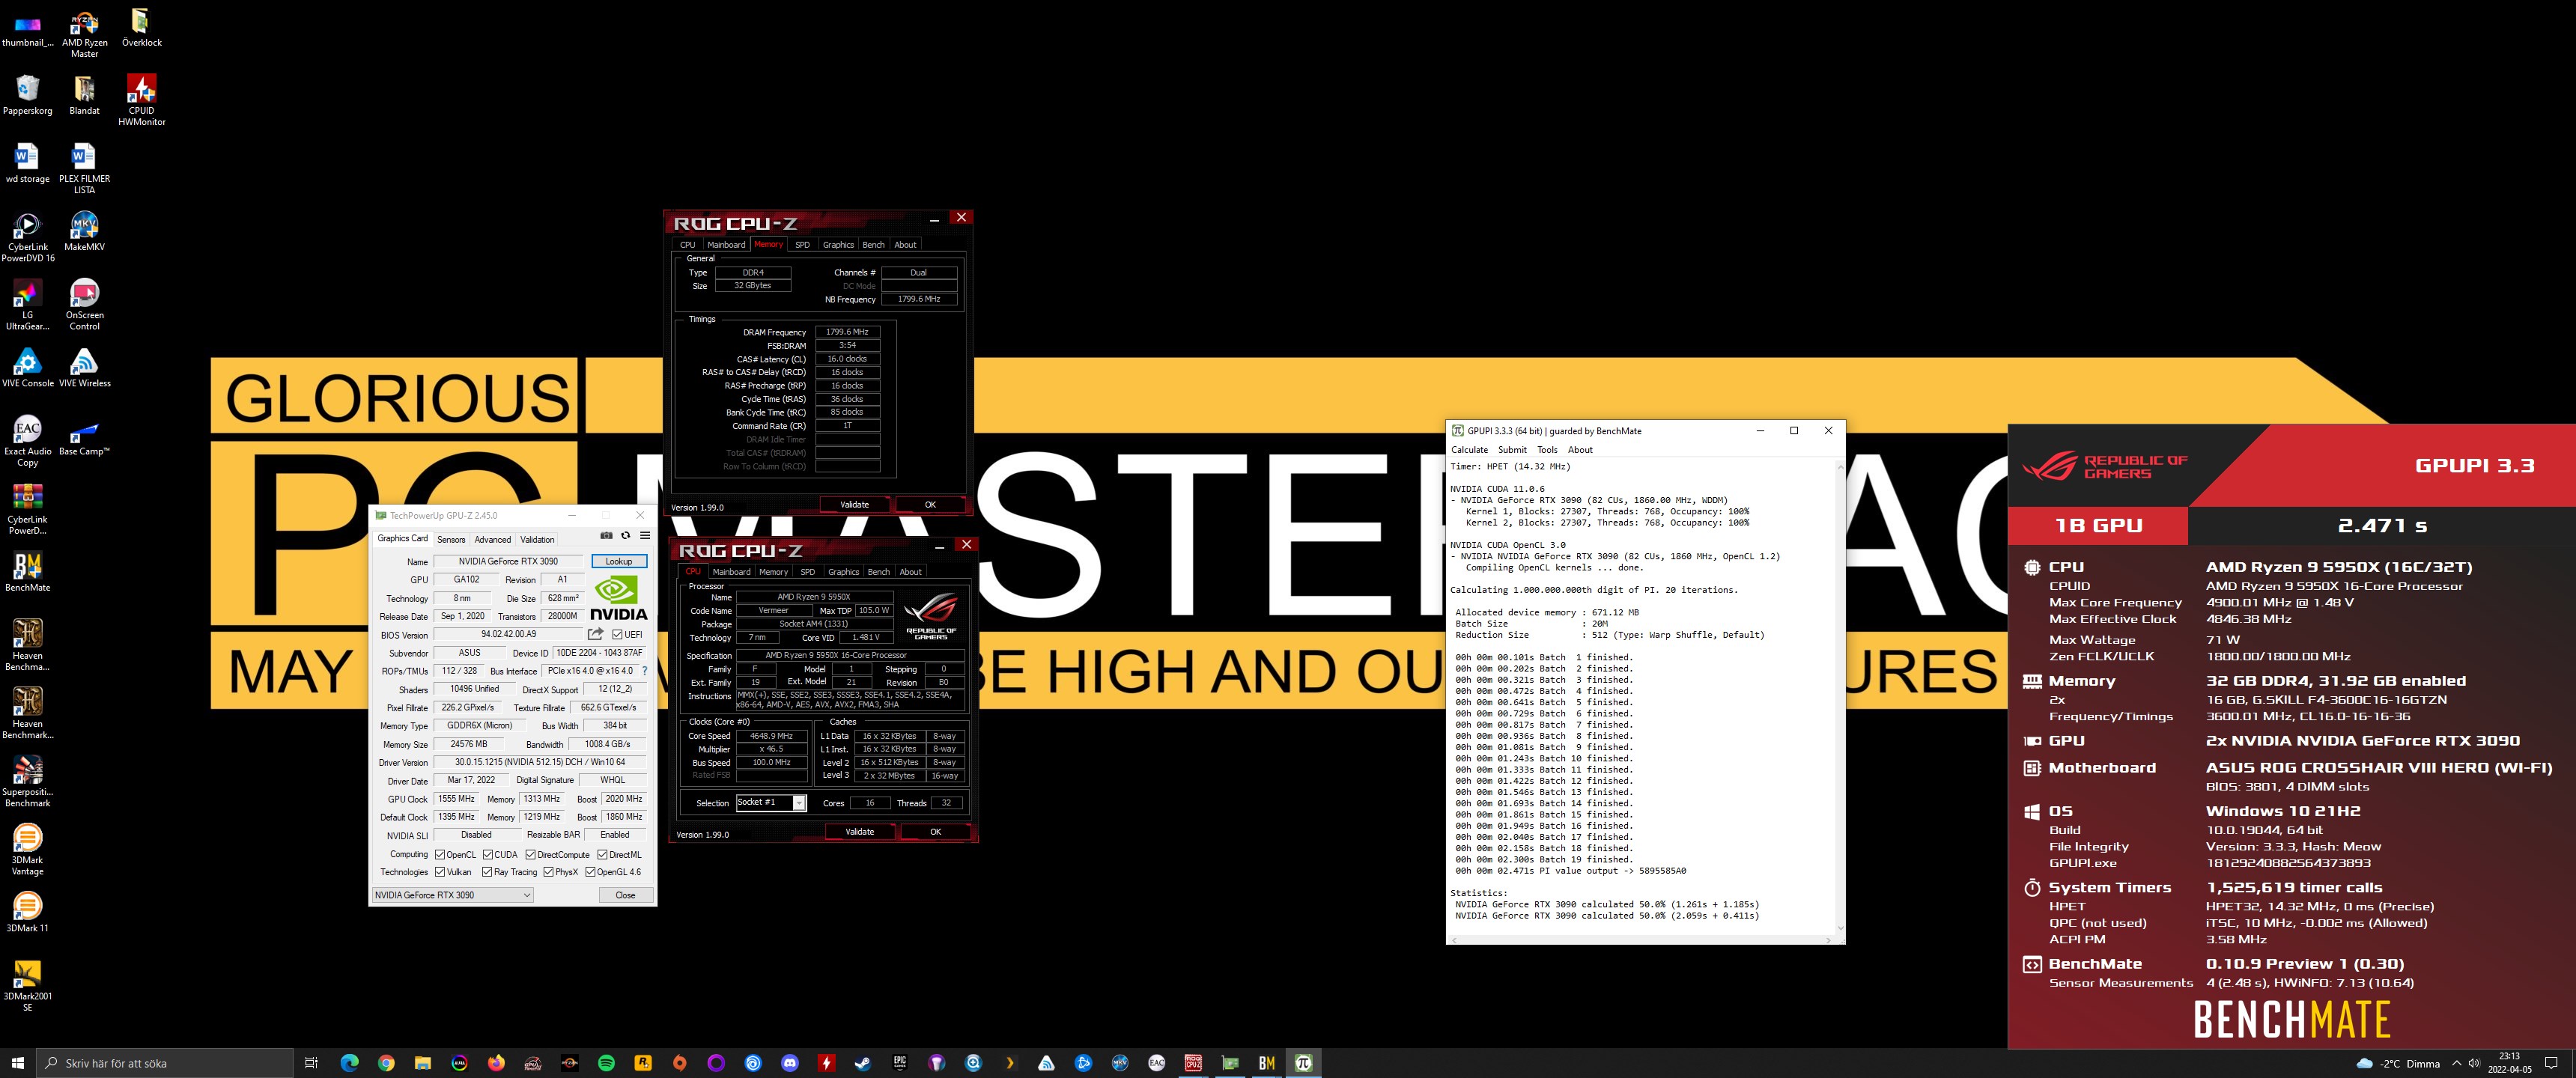Open the Calculate menu in GPUPI
The width and height of the screenshot is (2576, 1078).
[x=1470, y=450]
